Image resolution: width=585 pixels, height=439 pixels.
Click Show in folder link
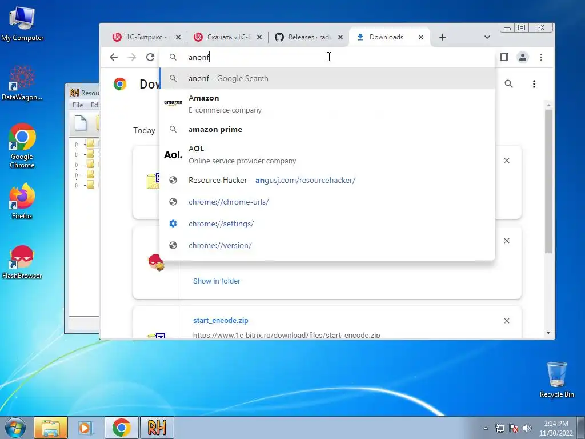pyautogui.click(x=217, y=281)
